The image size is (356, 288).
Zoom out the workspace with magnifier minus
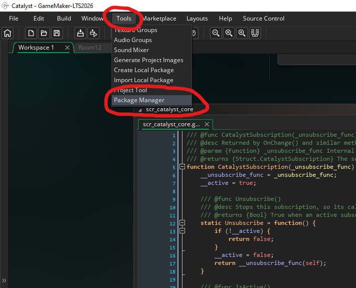pos(215,33)
